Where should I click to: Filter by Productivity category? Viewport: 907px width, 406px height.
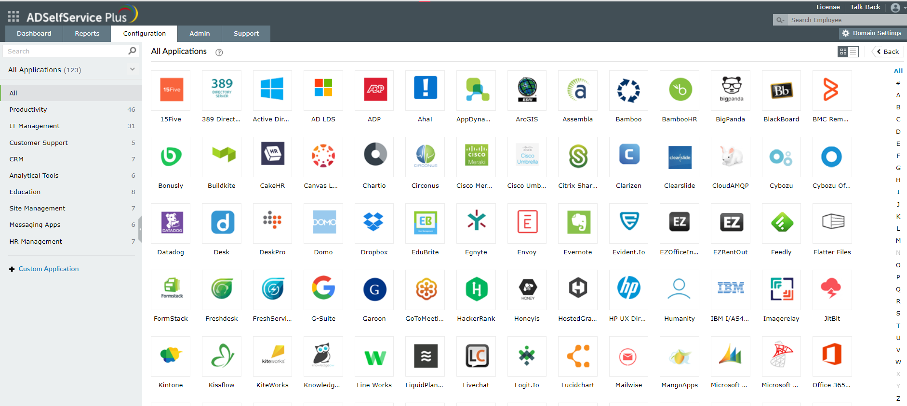pos(71,109)
